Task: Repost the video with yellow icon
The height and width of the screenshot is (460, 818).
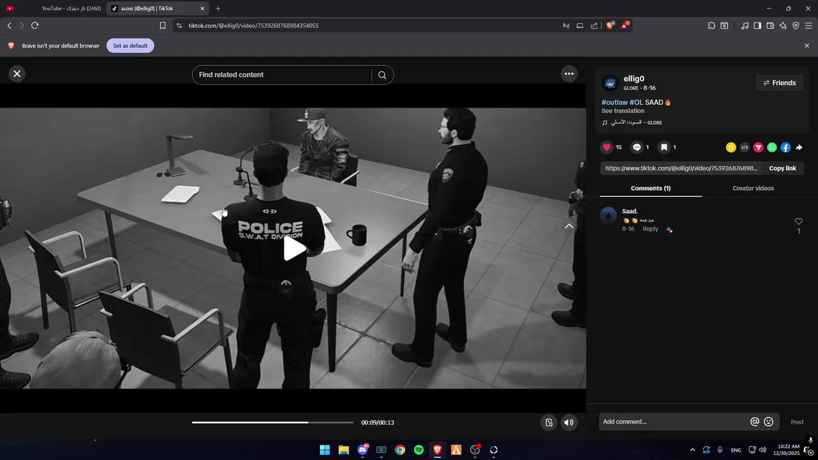Action: (x=731, y=148)
